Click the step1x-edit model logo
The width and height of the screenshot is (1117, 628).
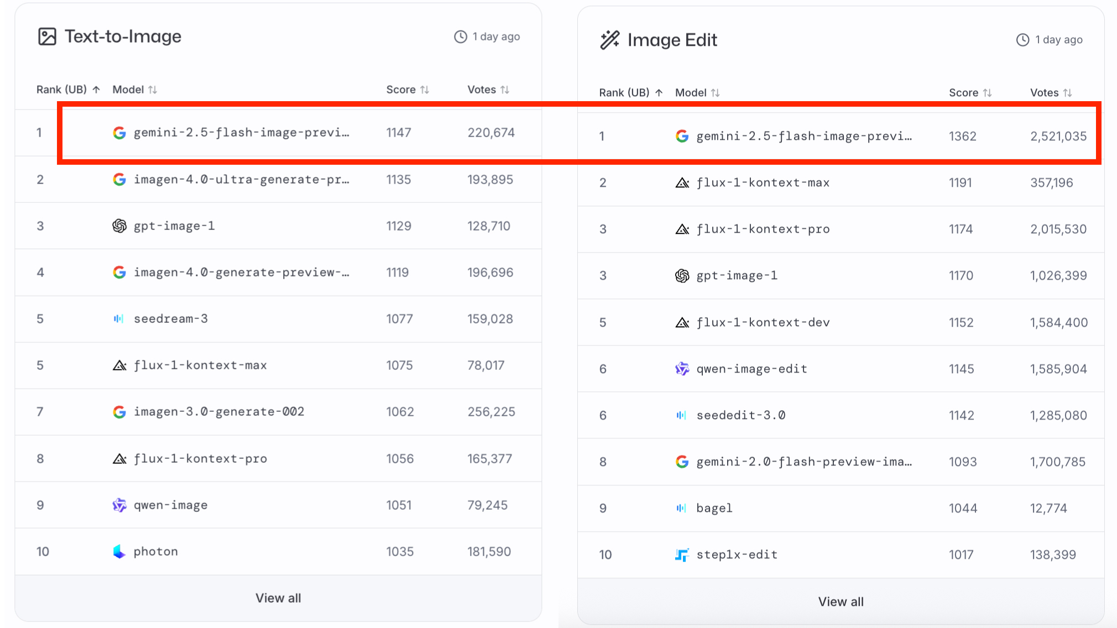(x=682, y=554)
